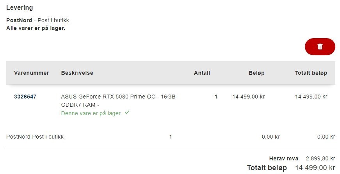Click the Antall column header
Screen dimensions: 340x174
coord(202,73)
